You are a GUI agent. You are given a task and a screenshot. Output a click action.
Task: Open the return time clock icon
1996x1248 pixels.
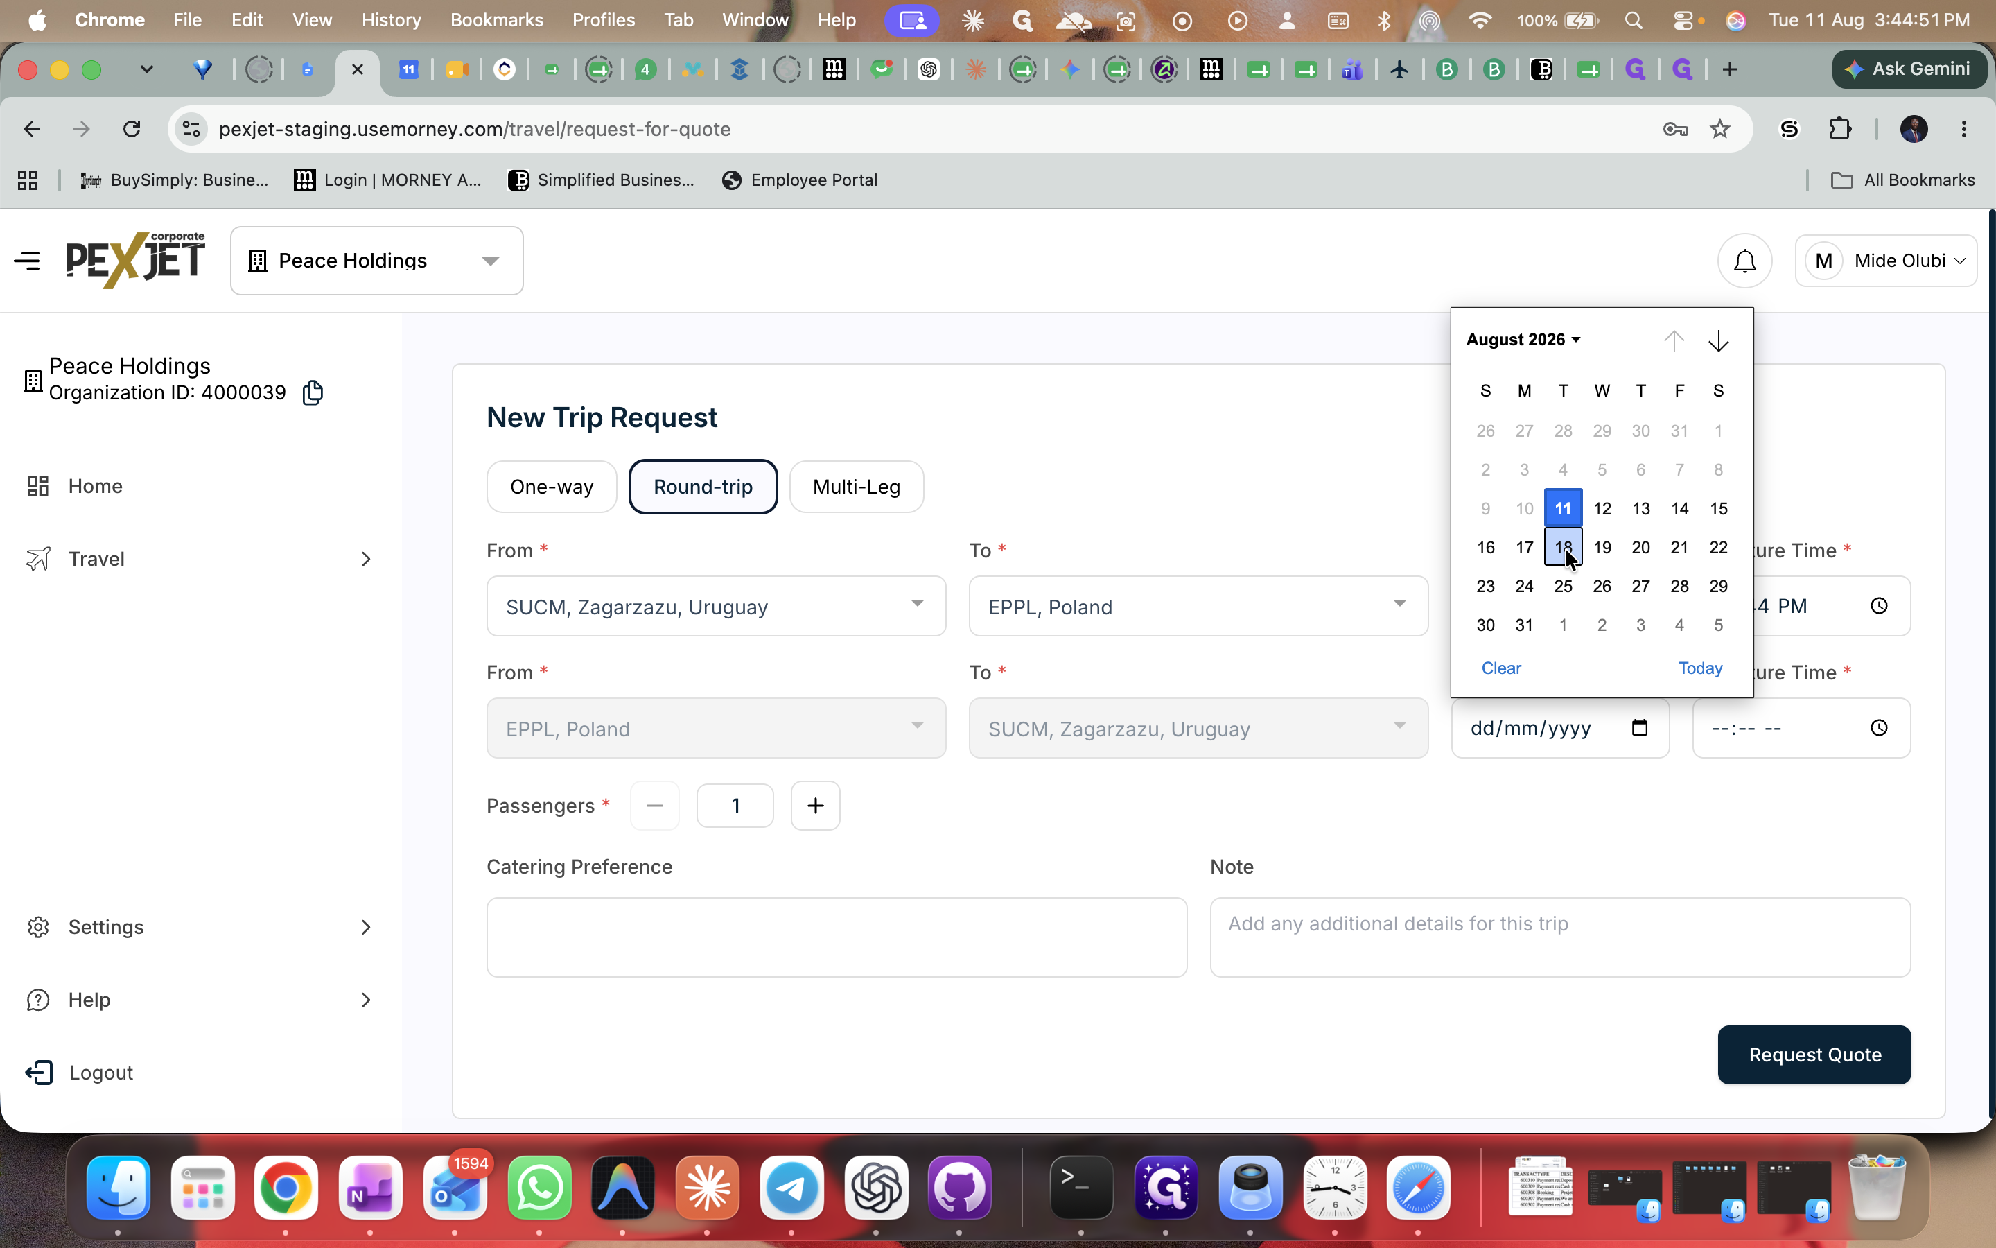click(1879, 728)
